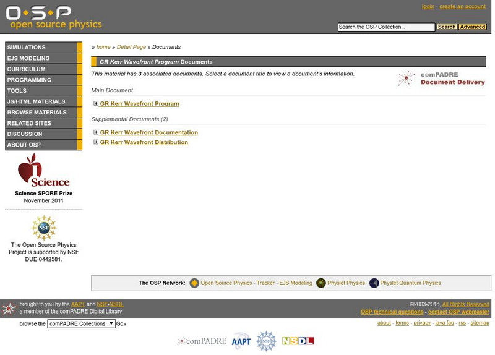Open the comPADRE Collections dropdown
The image size is (495, 355).
pyautogui.click(x=82, y=323)
